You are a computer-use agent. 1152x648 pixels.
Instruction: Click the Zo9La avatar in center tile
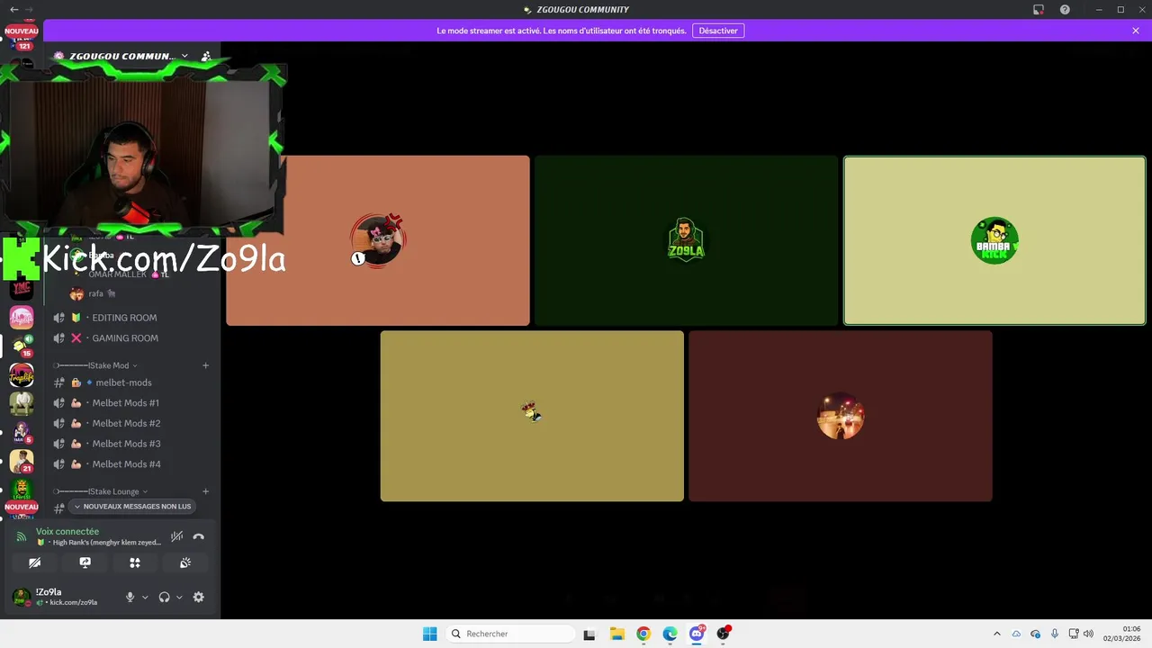(x=686, y=240)
